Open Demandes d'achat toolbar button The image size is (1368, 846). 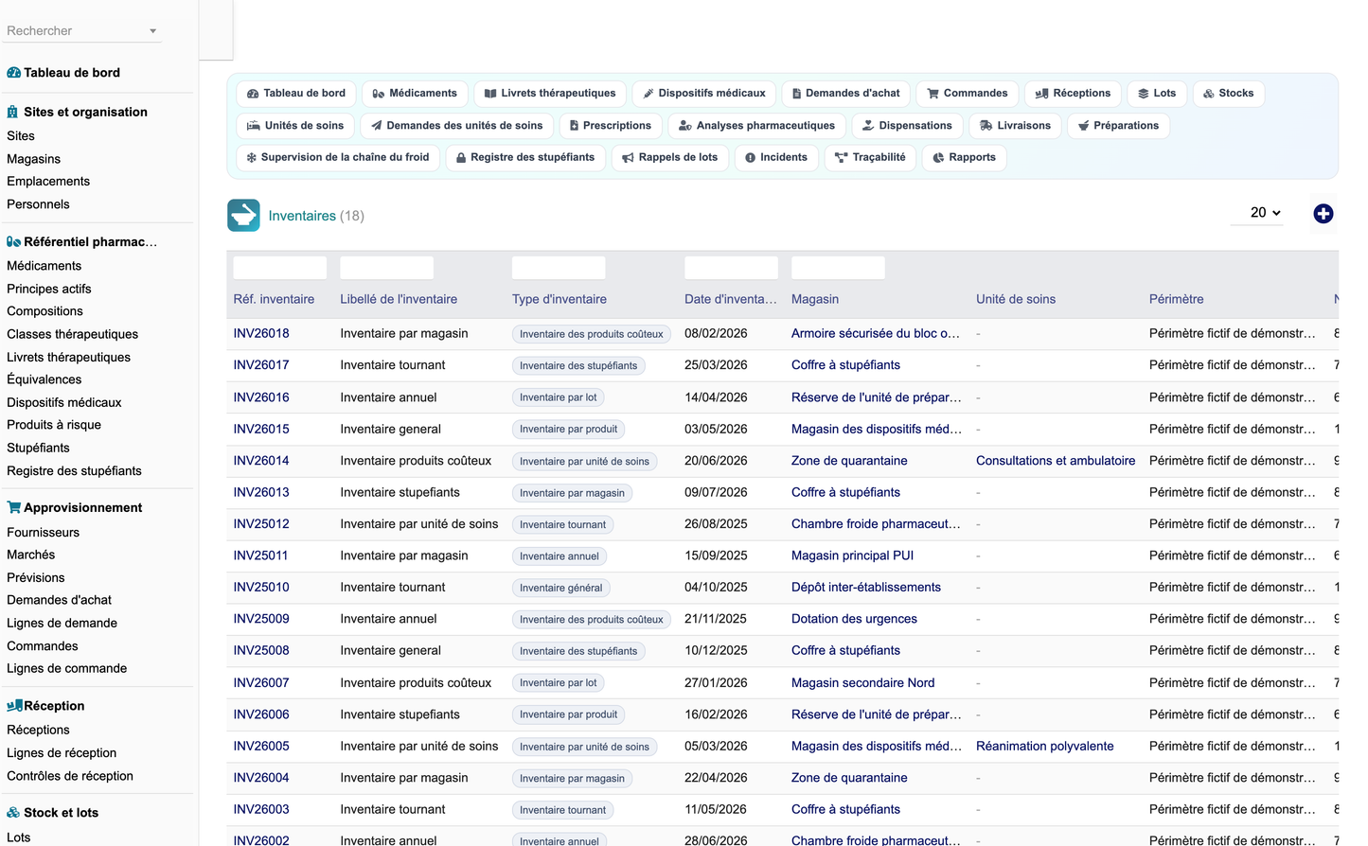845,94
